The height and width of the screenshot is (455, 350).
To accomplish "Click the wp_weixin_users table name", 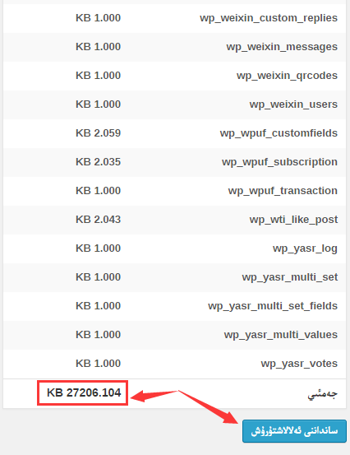I will [293, 104].
